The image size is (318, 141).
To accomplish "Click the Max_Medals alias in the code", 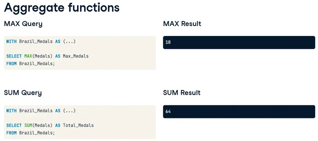I will 75,56.
